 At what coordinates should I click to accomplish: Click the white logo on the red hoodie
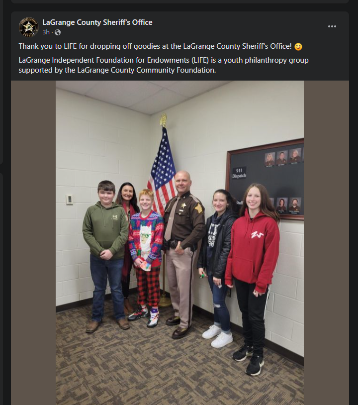tap(257, 235)
